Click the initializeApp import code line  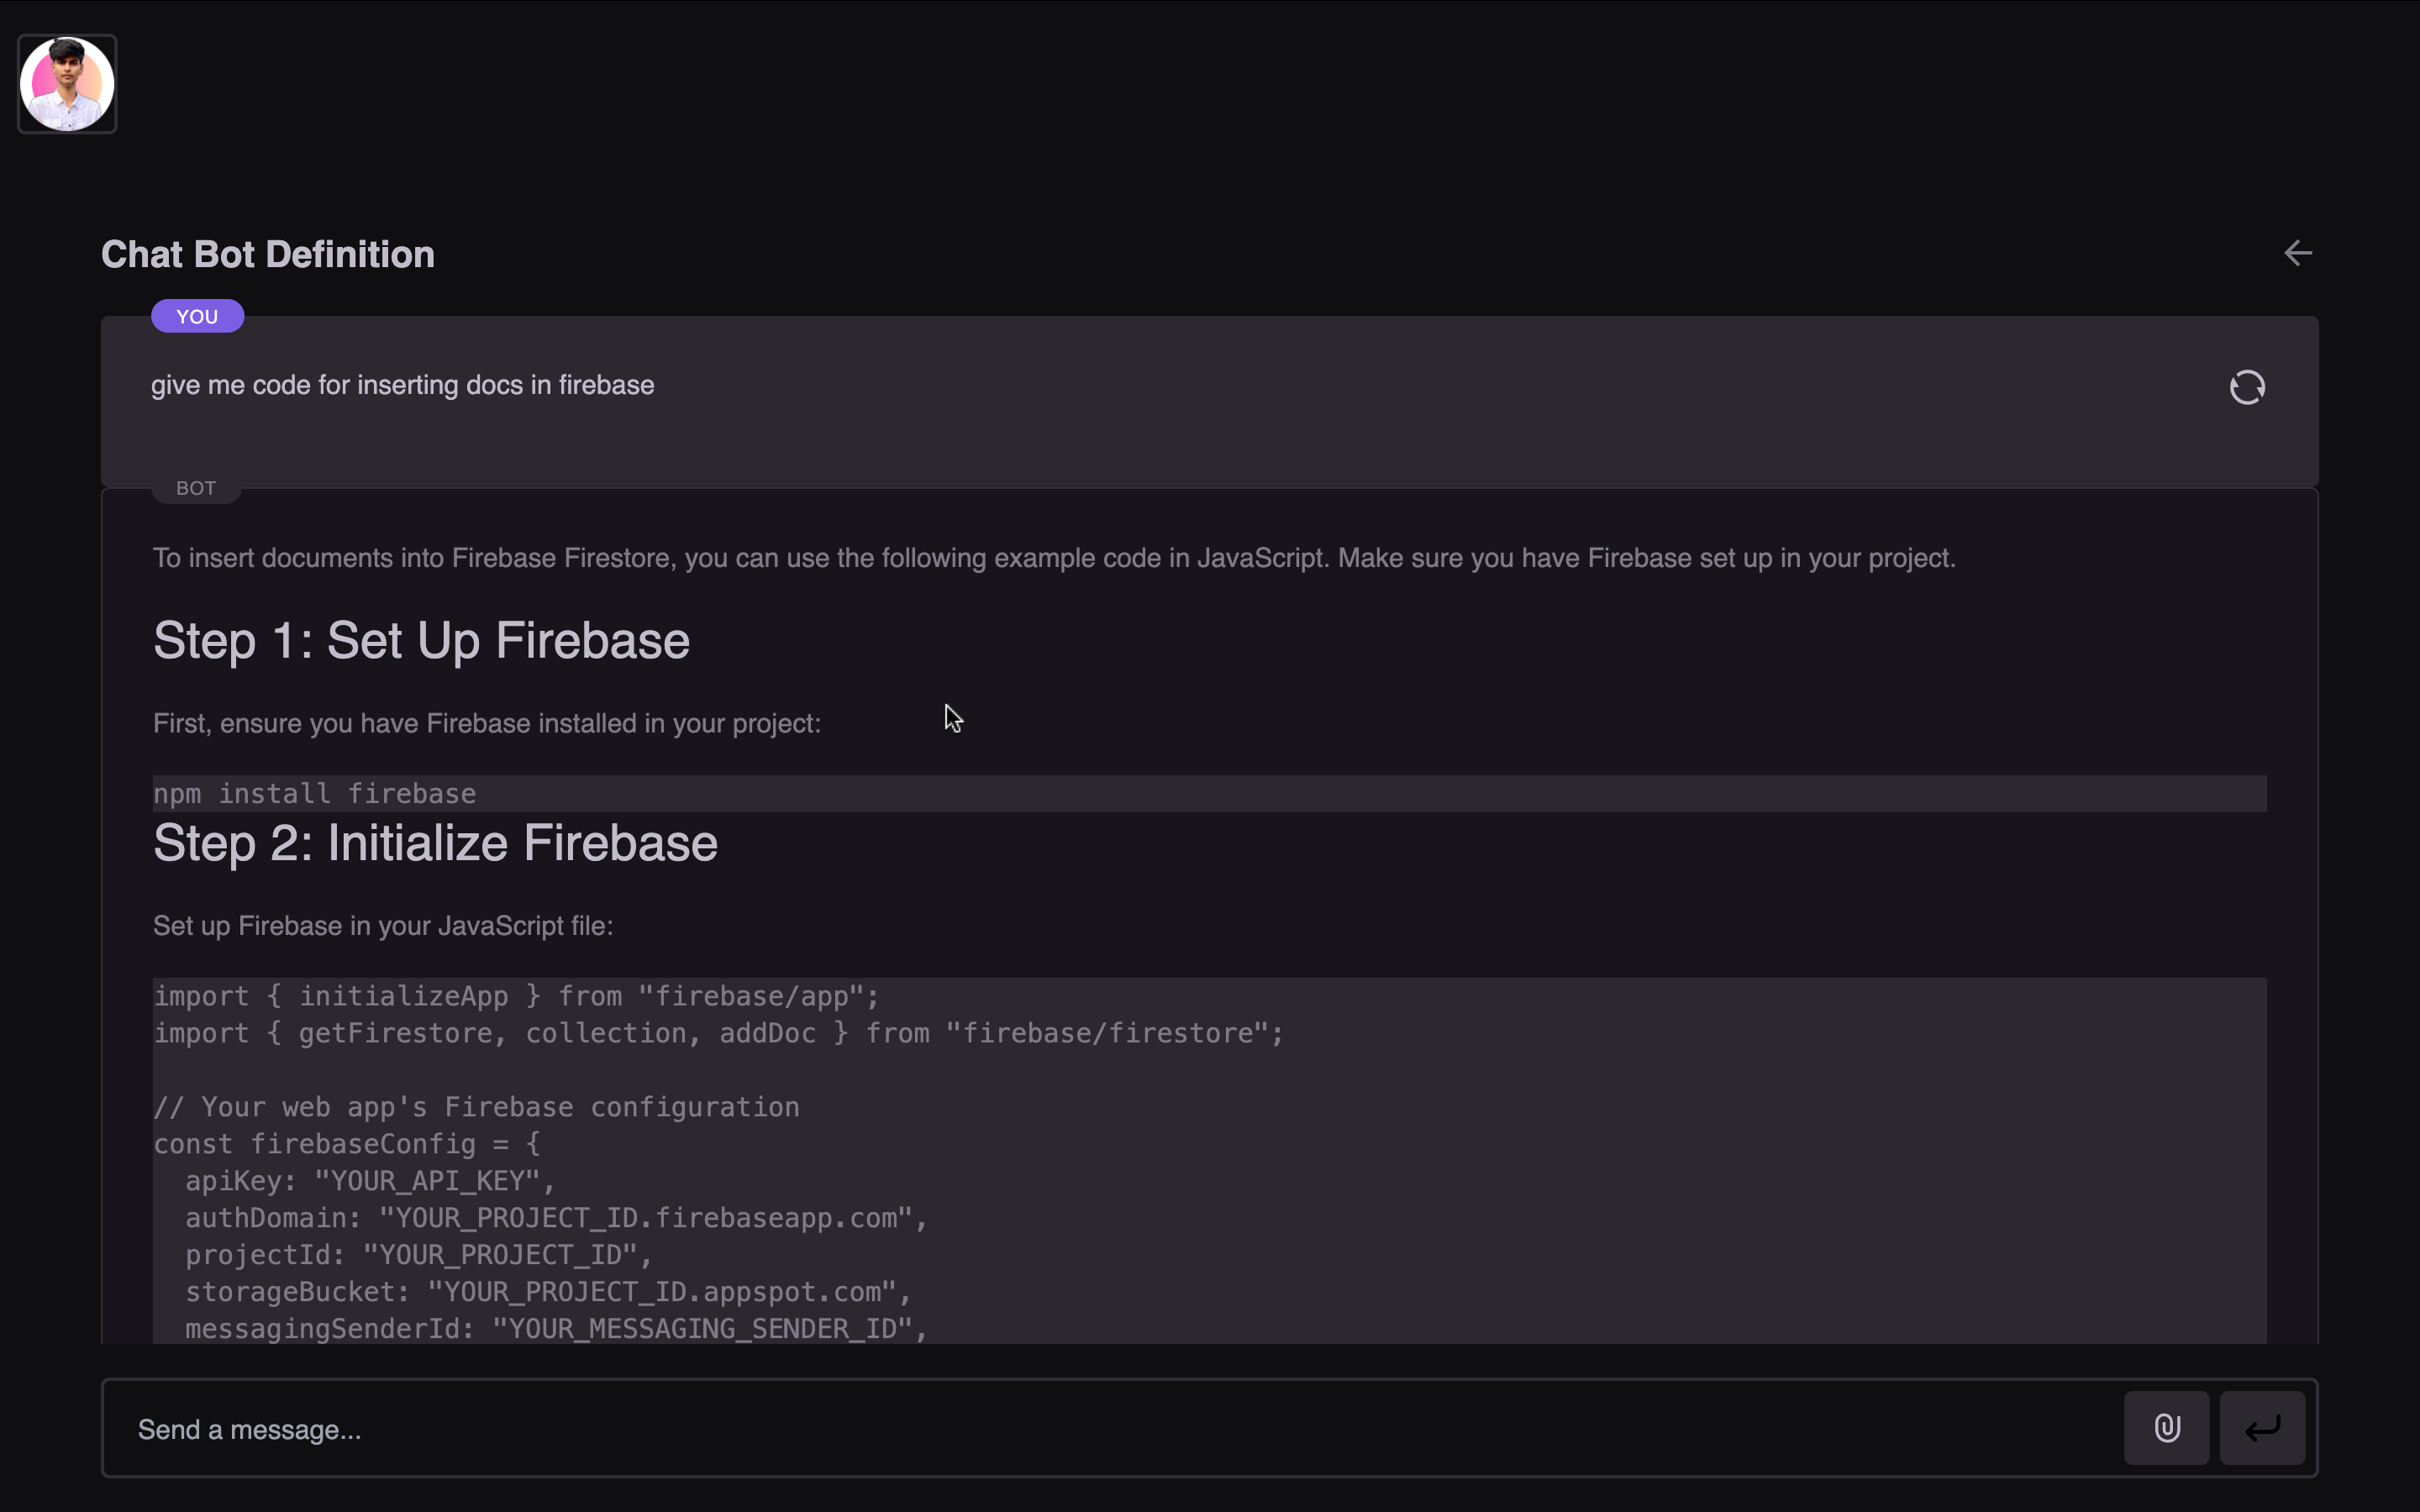[516, 996]
